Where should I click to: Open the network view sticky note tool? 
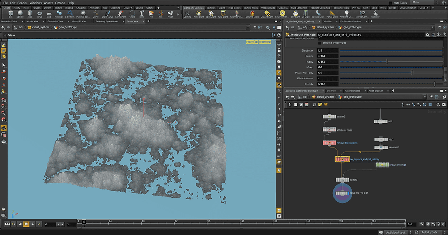click(320, 104)
